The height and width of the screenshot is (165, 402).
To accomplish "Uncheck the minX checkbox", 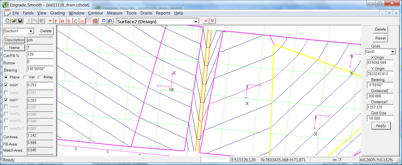I will [x=6, y=85].
